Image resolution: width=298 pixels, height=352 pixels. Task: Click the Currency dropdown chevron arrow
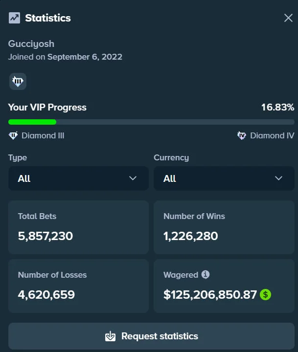click(278, 178)
